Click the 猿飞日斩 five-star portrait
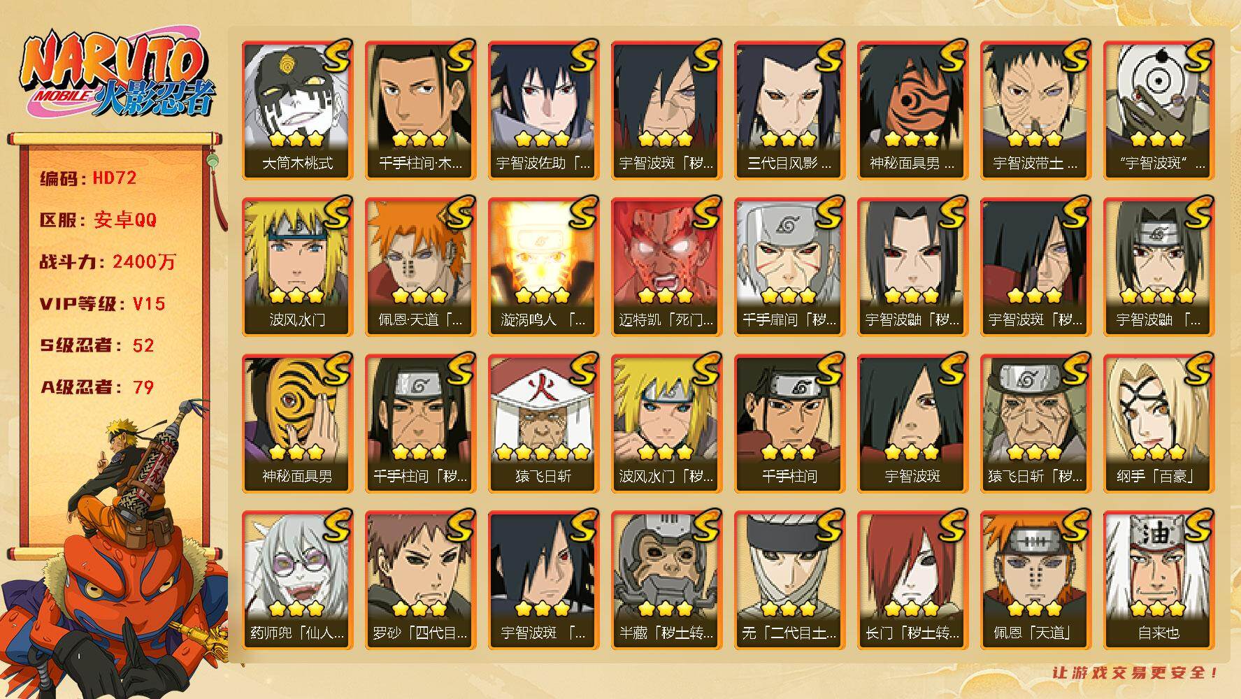This screenshot has height=699, width=1241. [x=544, y=424]
